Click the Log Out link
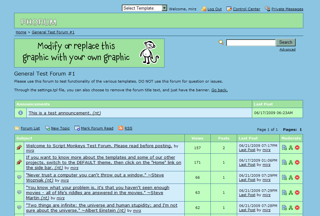Screen dimensions: 320x216 (x=215, y=9)
